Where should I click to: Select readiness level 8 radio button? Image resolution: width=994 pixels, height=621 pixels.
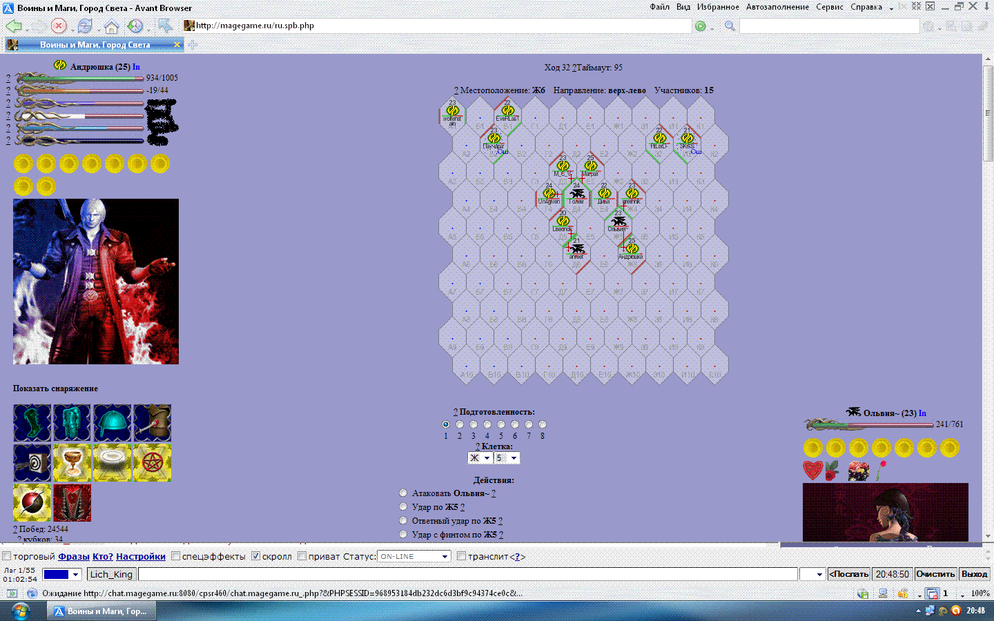pyautogui.click(x=543, y=424)
